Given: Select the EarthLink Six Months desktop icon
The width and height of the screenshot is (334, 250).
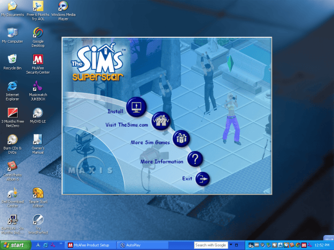Looking at the screenshot, I should (12, 224).
